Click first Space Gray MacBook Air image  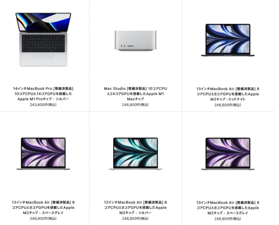tap(43, 154)
